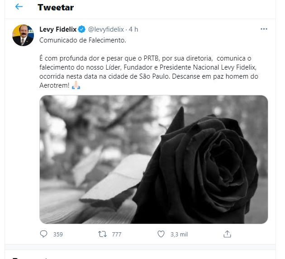This screenshot has width=285, height=259.
Task: Like the tweet with the heart icon
Action: point(161,234)
